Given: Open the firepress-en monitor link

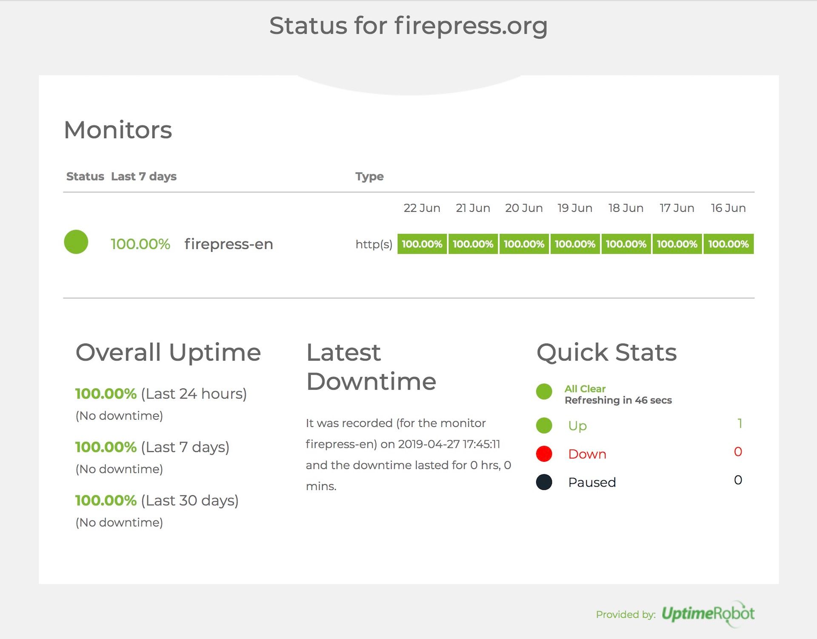Looking at the screenshot, I should click(229, 244).
